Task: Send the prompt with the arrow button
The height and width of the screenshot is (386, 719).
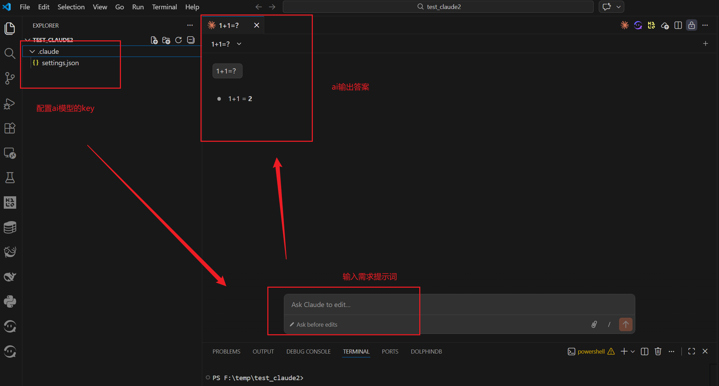Action: coord(625,324)
